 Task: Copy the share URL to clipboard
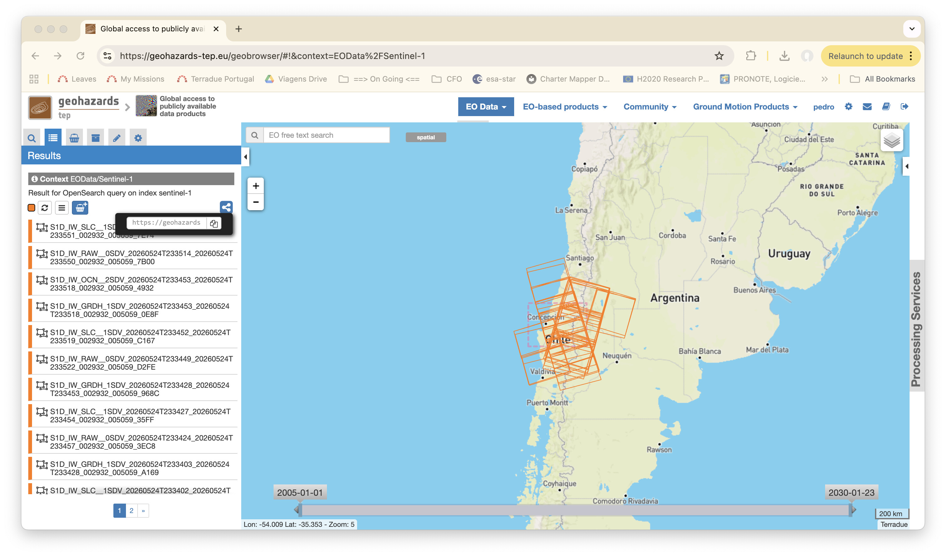point(214,223)
